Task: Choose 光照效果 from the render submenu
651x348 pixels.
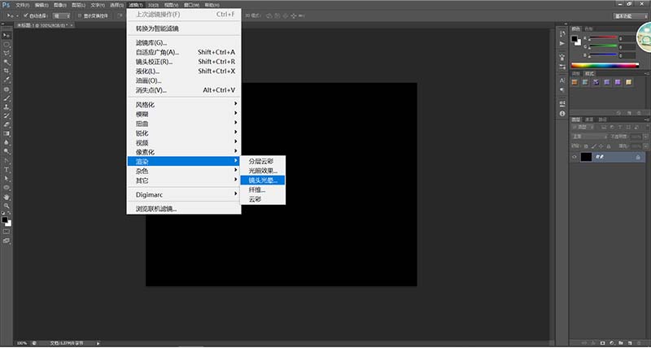Action: tap(263, 171)
